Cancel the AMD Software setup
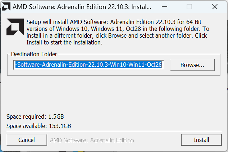This screenshot has height=152, width=228. (27, 140)
